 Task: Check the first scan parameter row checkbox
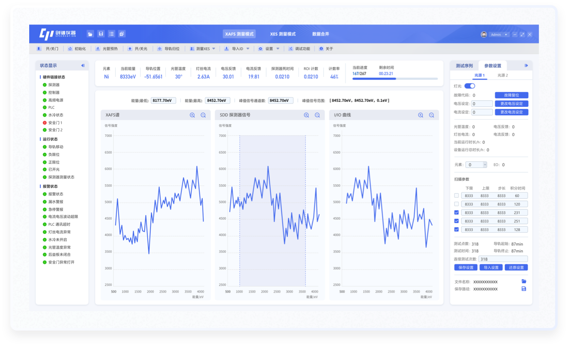click(x=456, y=196)
